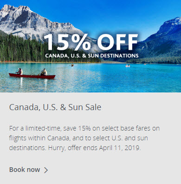This screenshot has height=184, width=181.
Task: Click the chevron arrow beside Book now
Action: point(46,170)
